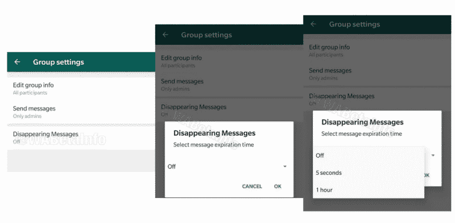Select Send messages in middle screen

pyautogui.click(x=229, y=85)
